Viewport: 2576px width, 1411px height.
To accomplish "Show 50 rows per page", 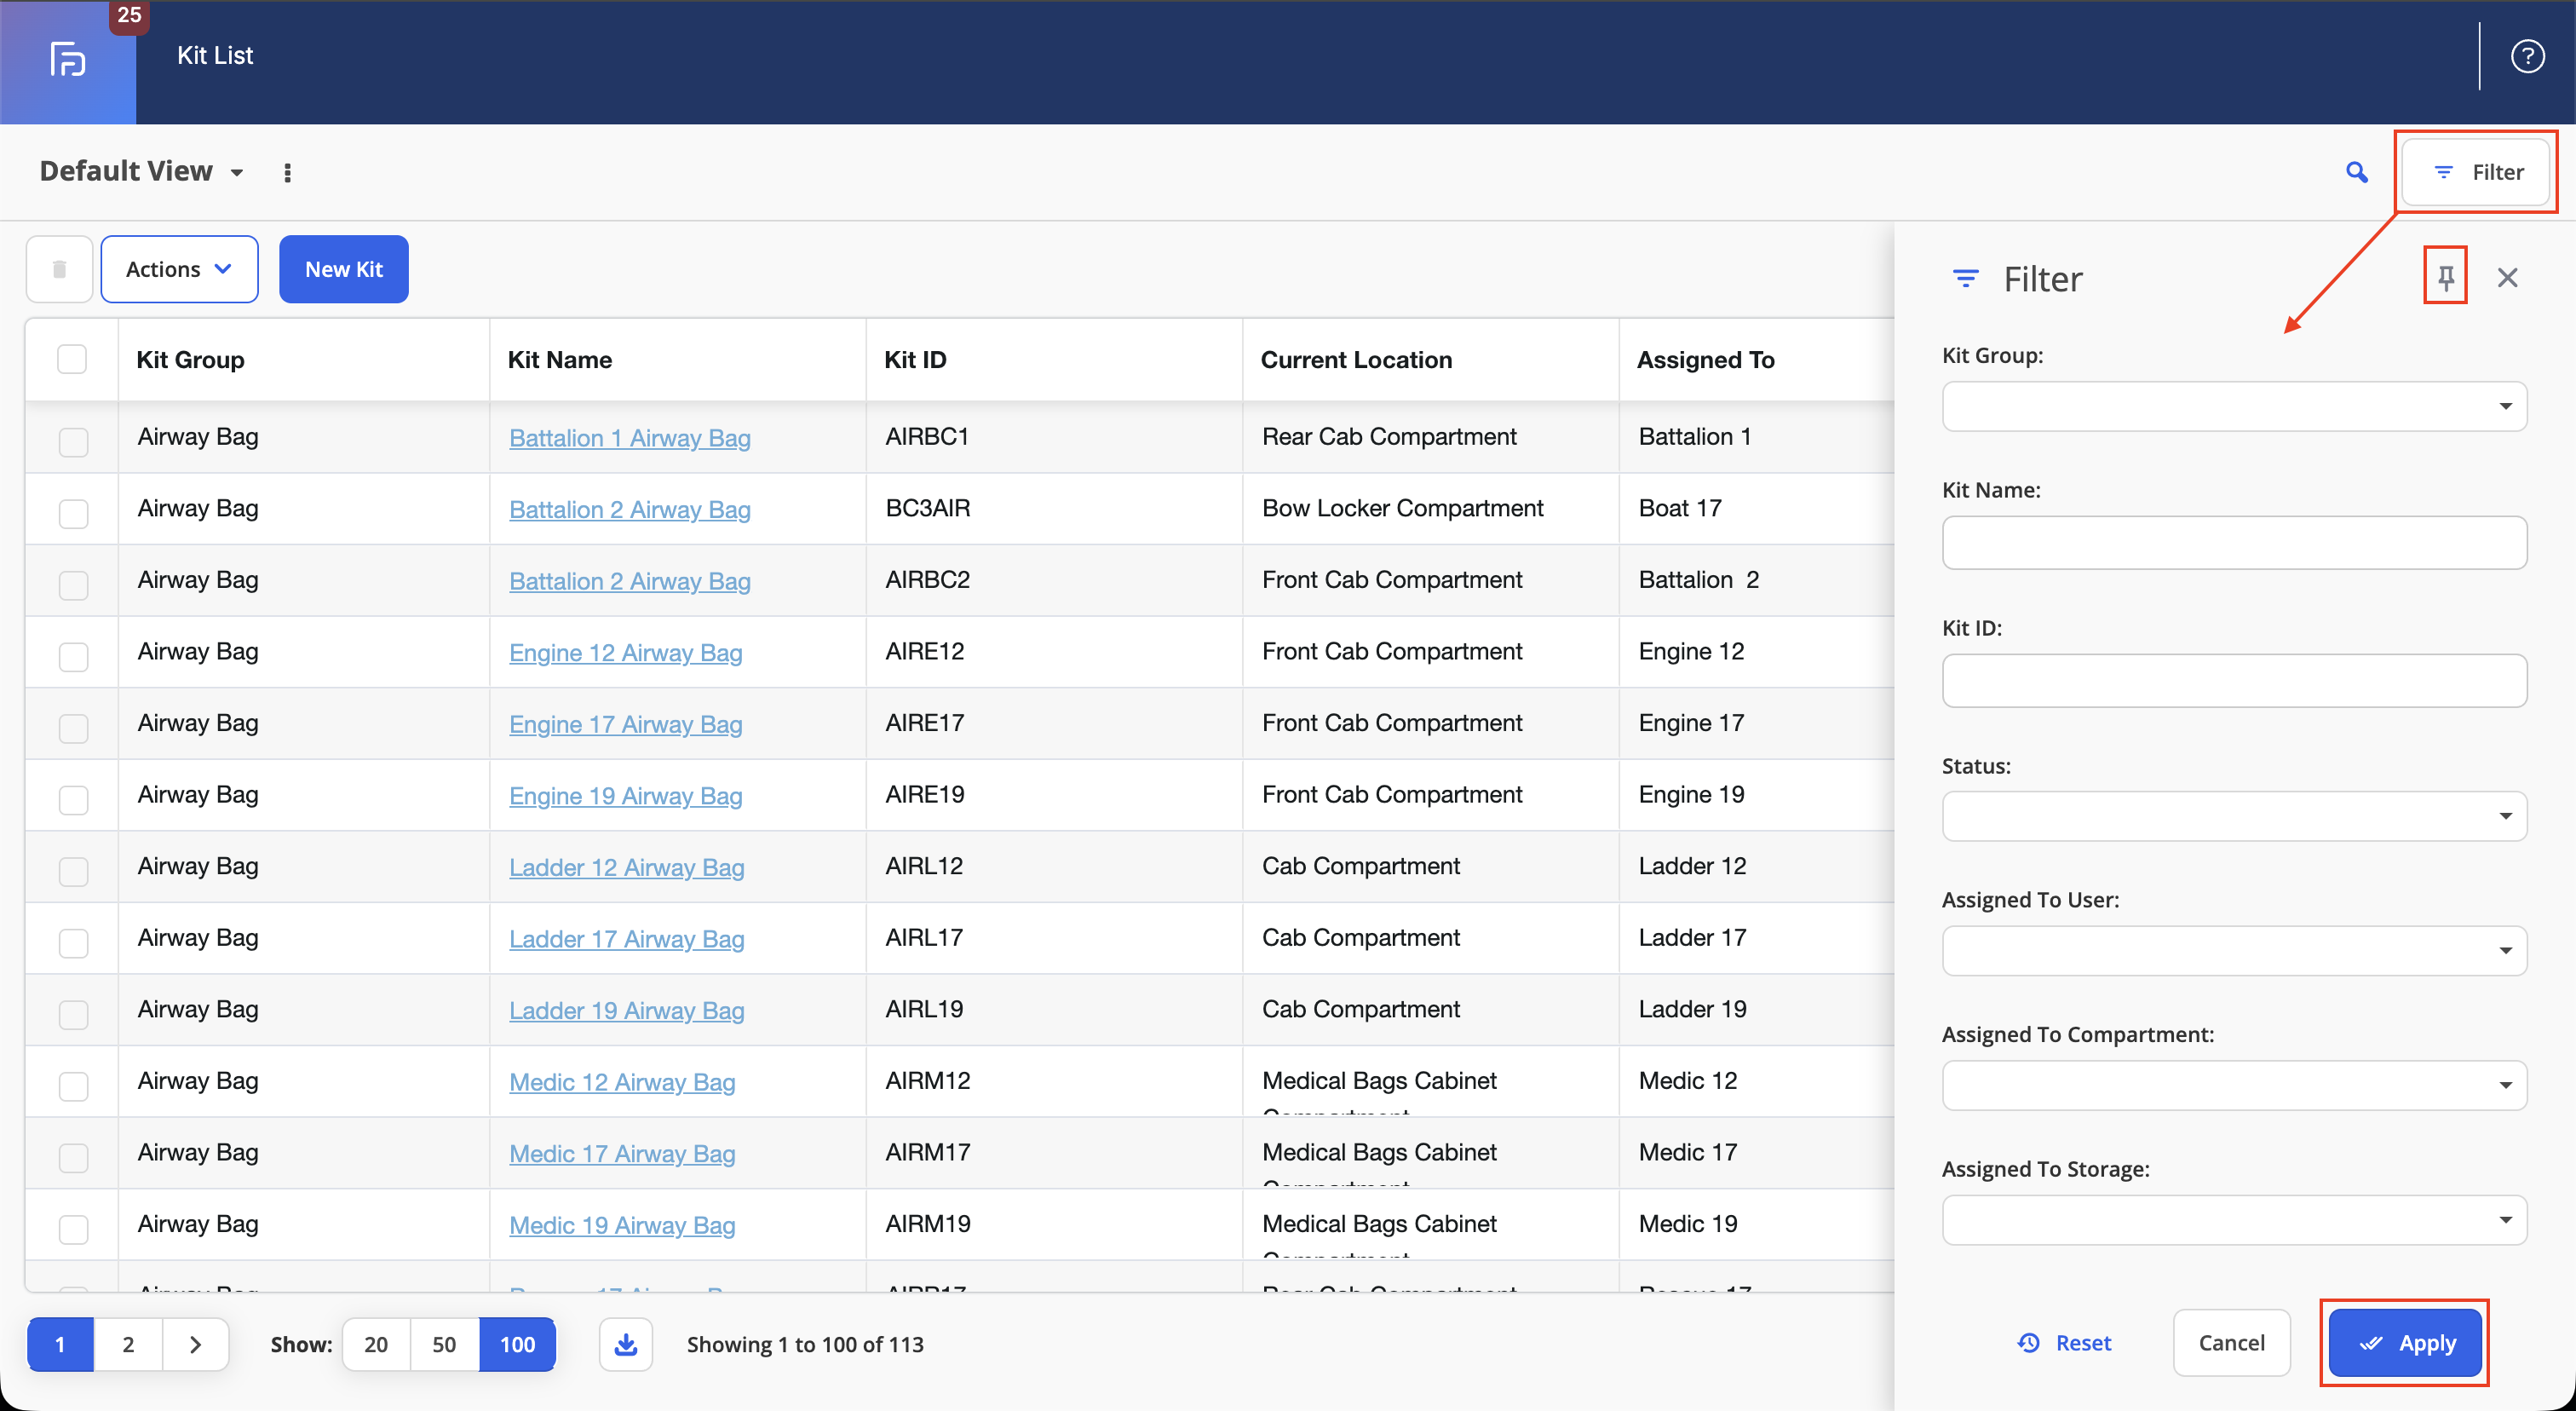I will coord(444,1344).
